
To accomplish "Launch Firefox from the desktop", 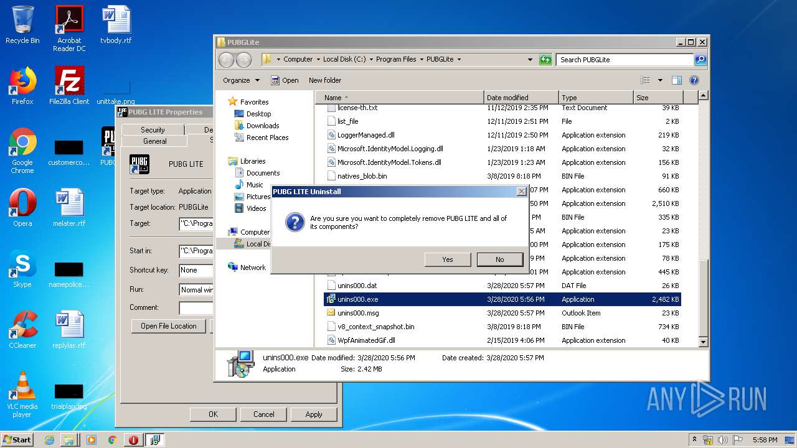I will 22,86.
